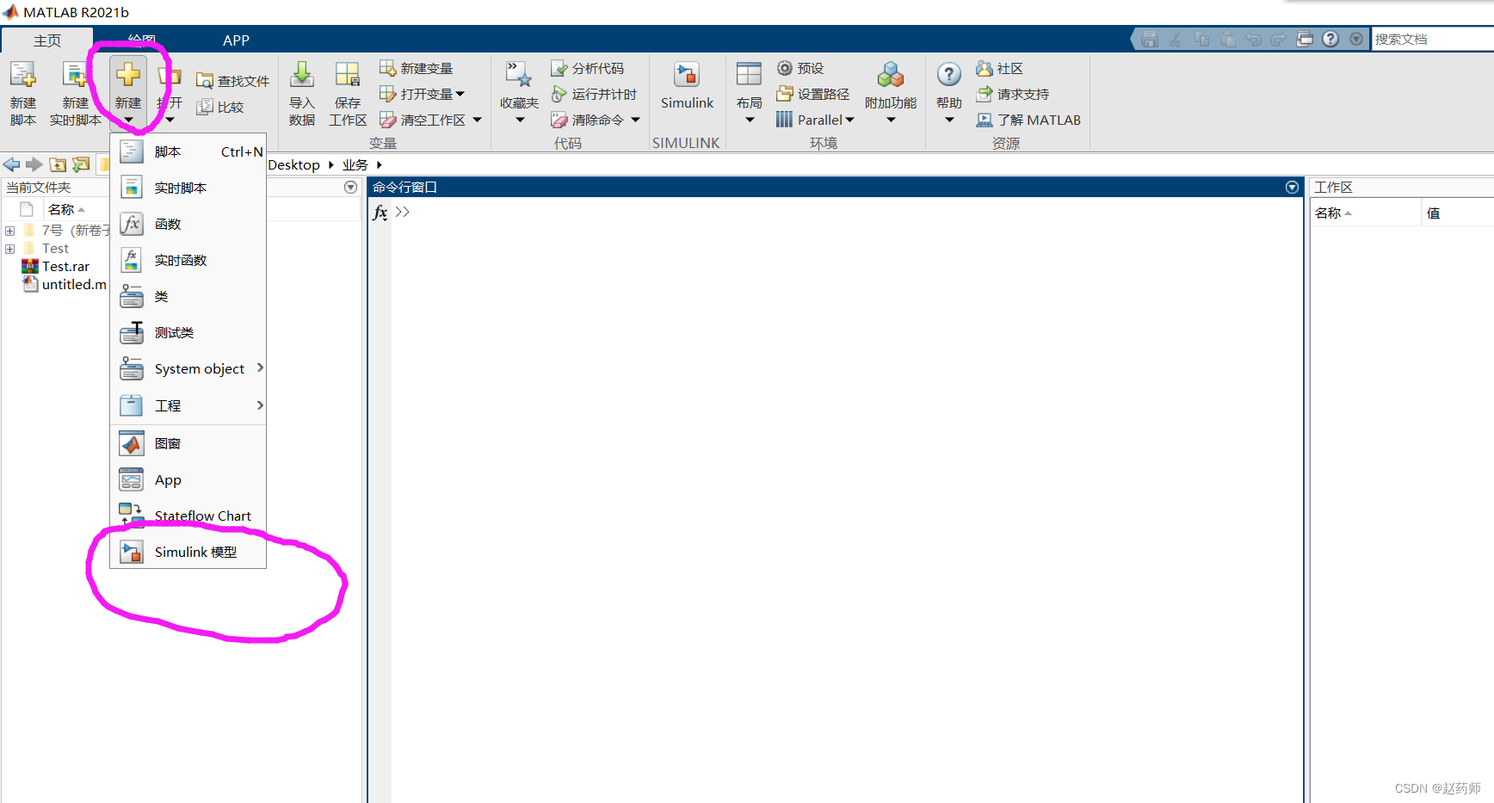Select Figure (图窗) menu item
Viewport: 1494px width, 803px height.
(188, 443)
